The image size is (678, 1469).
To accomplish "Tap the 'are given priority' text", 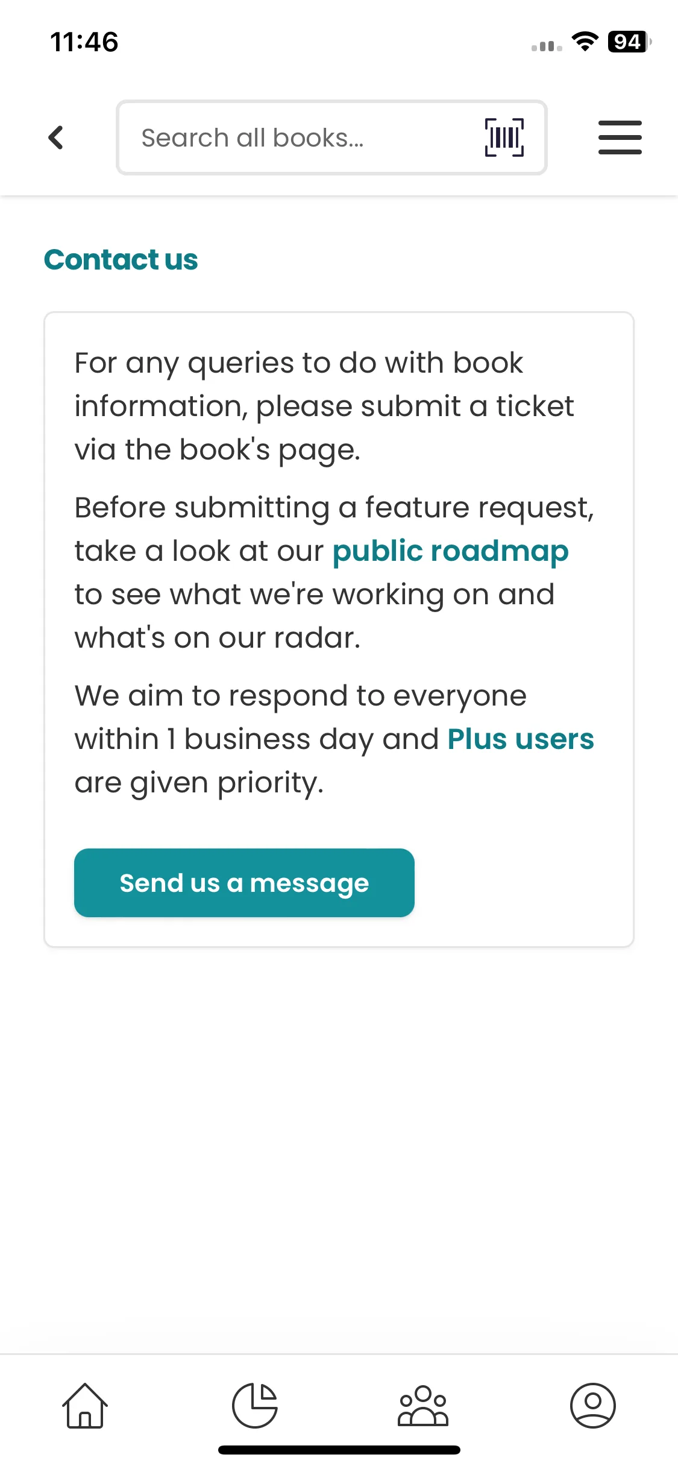I will pyautogui.click(x=199, y=783).
